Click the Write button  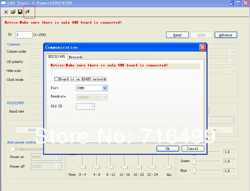point(202,35)
